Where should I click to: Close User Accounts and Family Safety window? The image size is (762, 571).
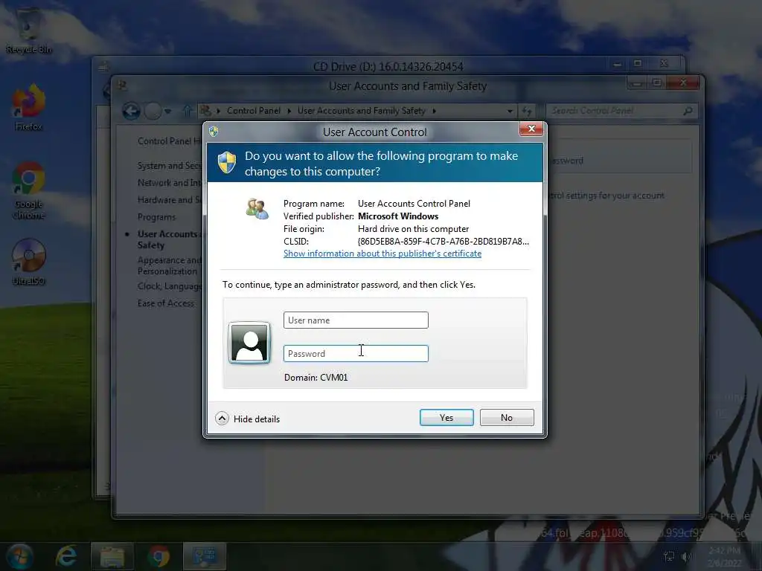tap(683, 83)
